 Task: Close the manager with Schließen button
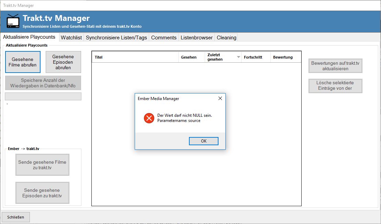(x=16, y=217)
